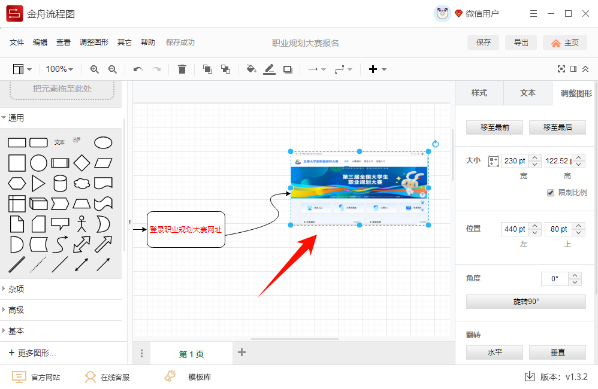
Task: Select the cloud shape in the shape panel
Action: pos(81,183)
